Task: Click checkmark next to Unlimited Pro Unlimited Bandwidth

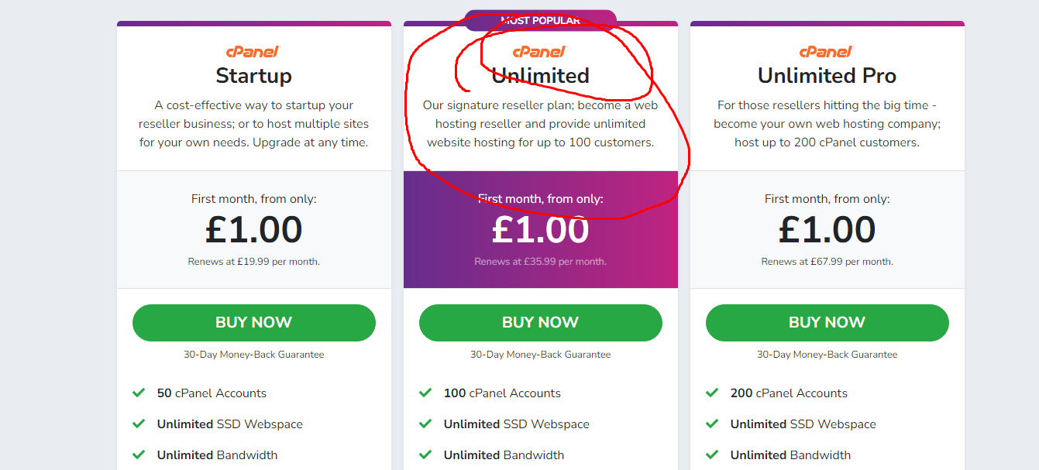Action: click(x=713, y=455)
